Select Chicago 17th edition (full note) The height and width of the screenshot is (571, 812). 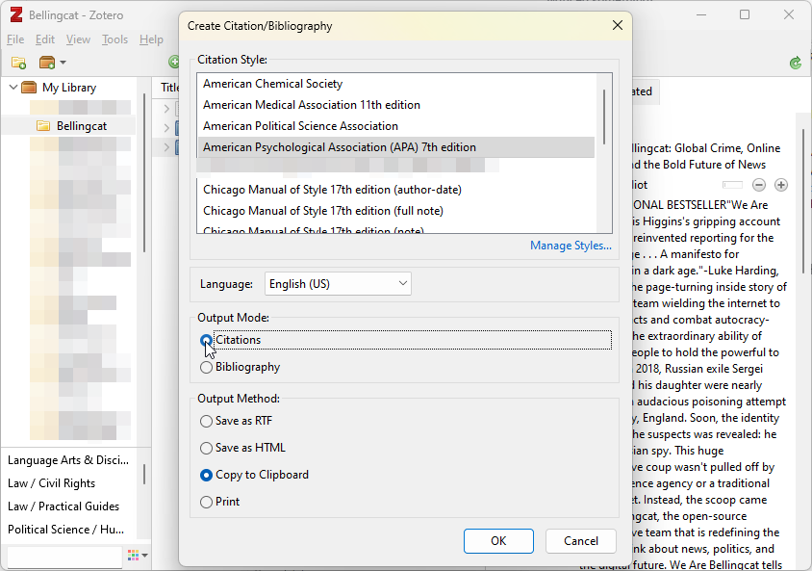pyautogui.click(x=396, y=212)
